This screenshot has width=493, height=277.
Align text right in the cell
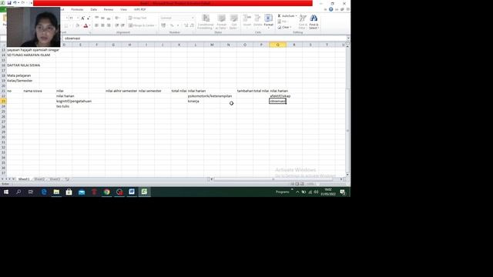pos(109,25)
